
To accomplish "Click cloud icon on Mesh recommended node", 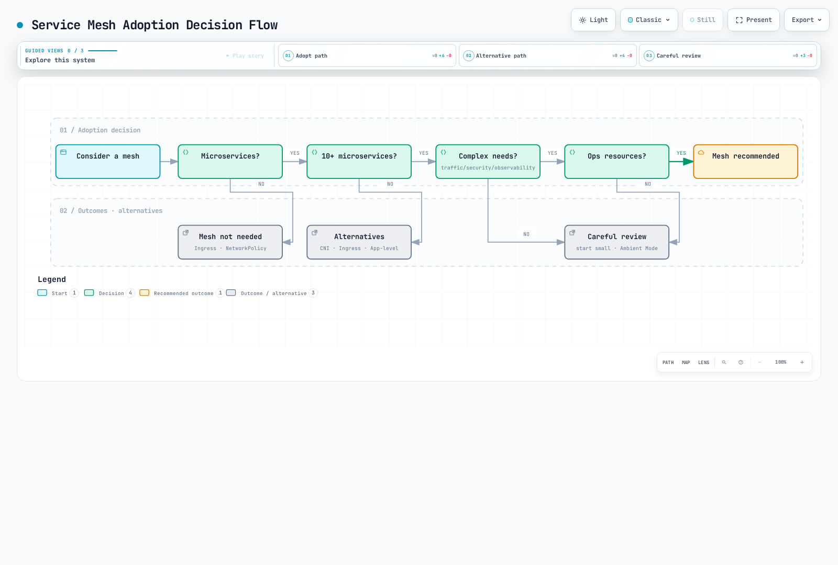I will pos(701,152).
